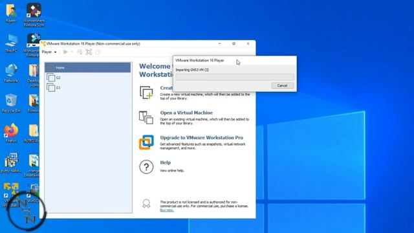Click the 'Importing GNS3 VM (3)' text
This screenshot has height=233, width=414.
[192, 70]
